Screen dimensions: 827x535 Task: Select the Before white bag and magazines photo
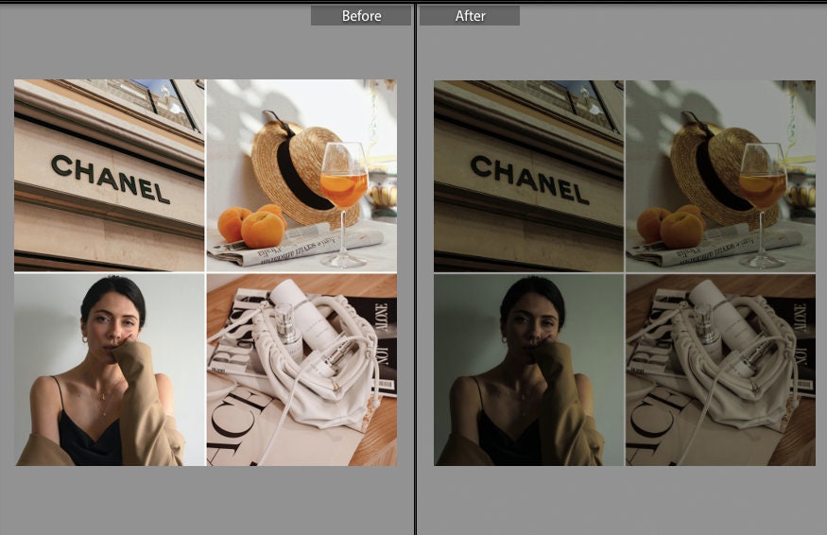click(302, 370)
